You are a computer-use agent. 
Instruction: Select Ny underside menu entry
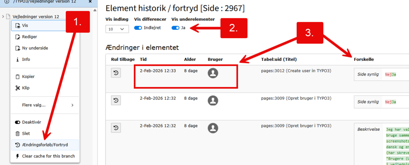tap(35, 48)
